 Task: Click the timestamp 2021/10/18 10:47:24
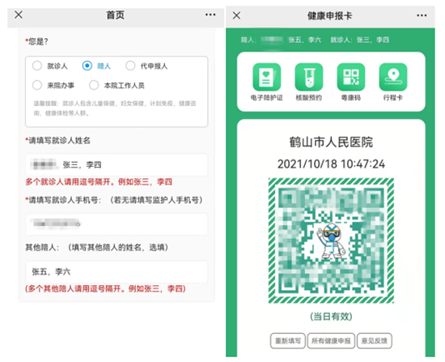pyautogui.click(x=331, y=164)
